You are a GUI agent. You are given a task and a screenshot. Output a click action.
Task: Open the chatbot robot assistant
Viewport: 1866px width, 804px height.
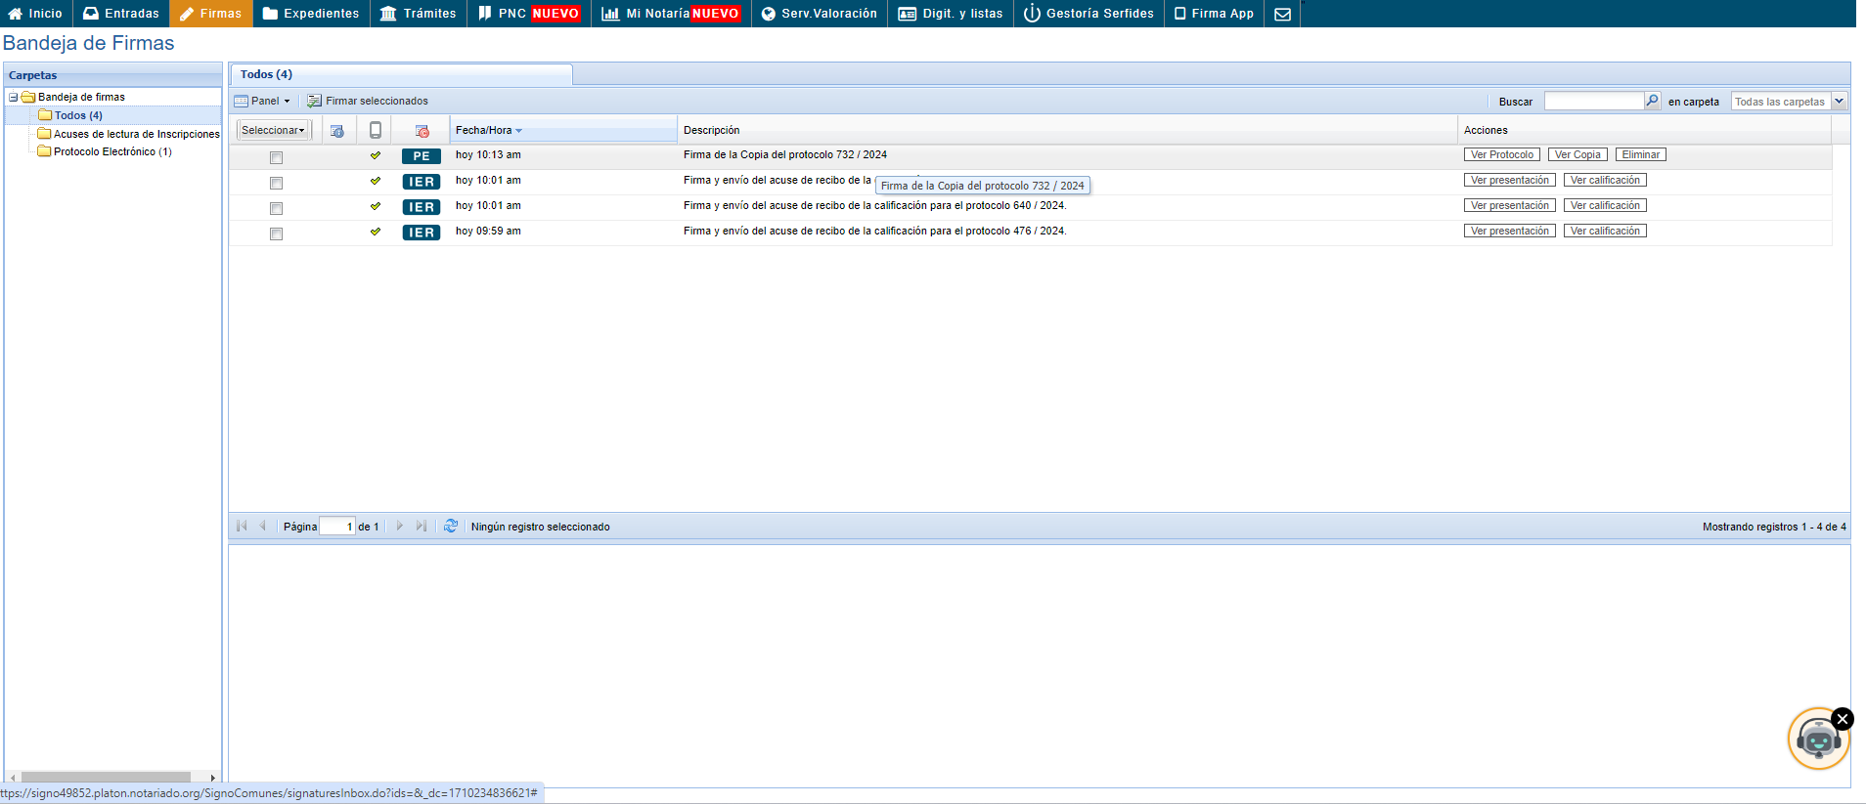[x=1816, y=741]
